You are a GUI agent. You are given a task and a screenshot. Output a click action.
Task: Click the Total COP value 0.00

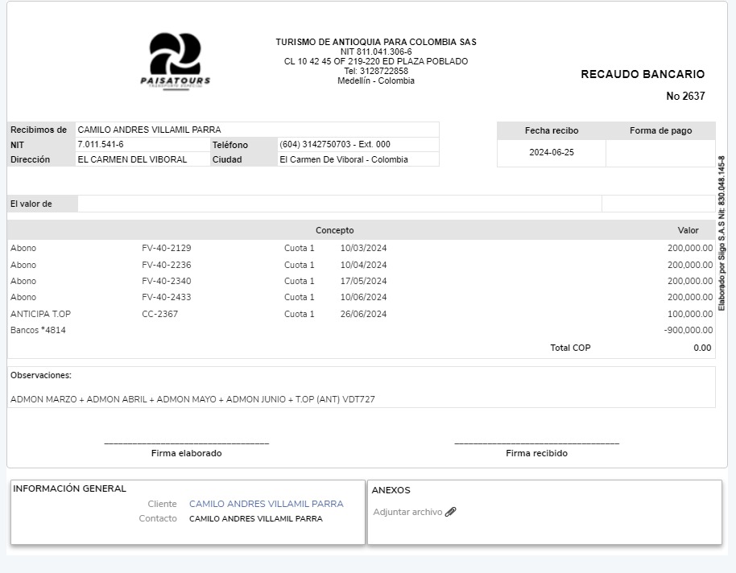click(702, 348)
